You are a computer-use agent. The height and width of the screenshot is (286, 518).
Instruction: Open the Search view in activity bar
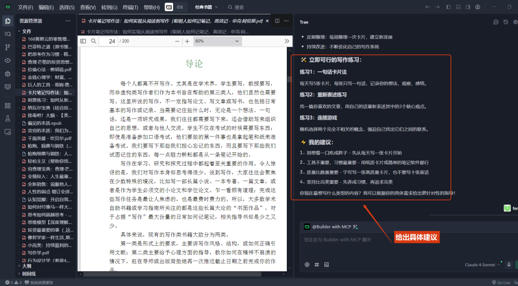pos(7,34)
